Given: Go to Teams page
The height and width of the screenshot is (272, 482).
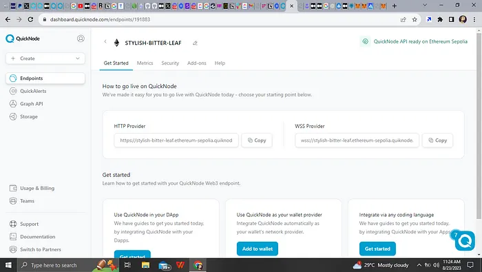Looking at the screenshot, I should click(27, 201).
